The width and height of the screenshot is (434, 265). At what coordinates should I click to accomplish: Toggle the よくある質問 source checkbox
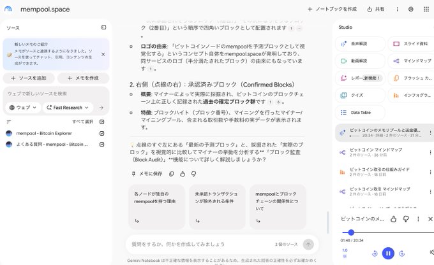point(102,144)
